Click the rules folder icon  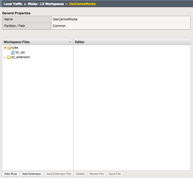click(x=8, y=48)
